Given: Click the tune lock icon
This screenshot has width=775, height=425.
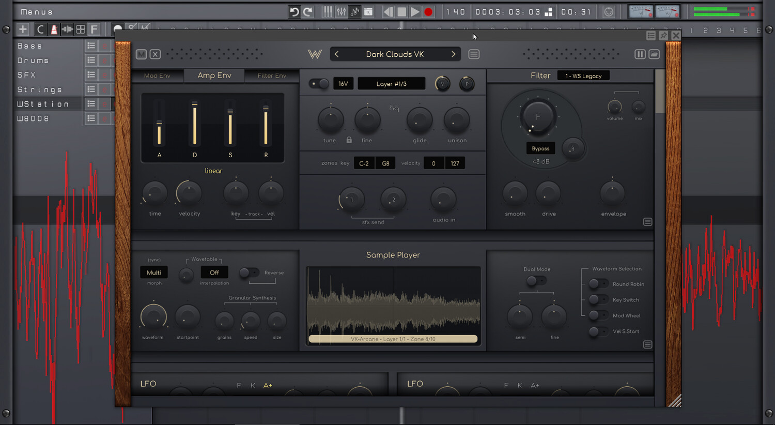Looking at the screenshot, I should tap(349, 140).
